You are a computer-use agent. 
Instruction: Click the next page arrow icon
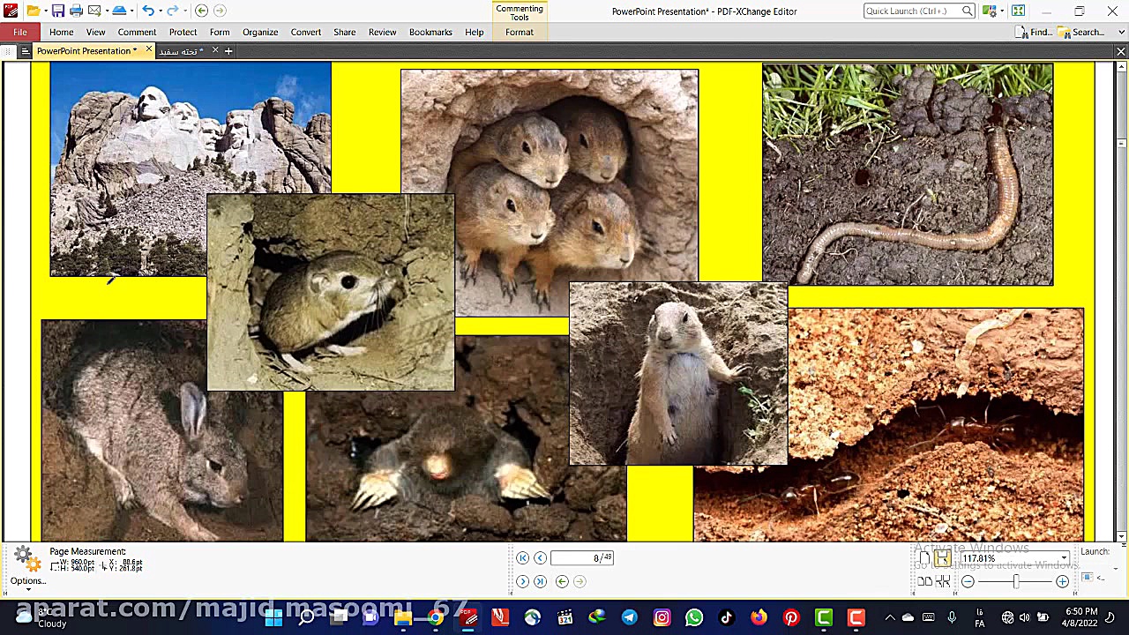click(522, 581)
